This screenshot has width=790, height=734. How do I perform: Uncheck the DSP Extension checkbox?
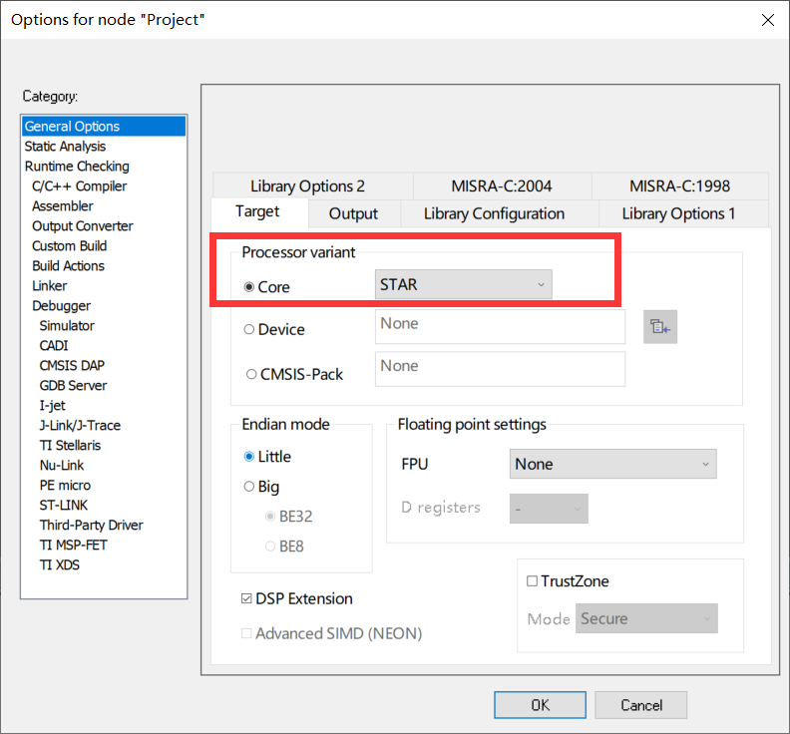[x=246, y=599]
